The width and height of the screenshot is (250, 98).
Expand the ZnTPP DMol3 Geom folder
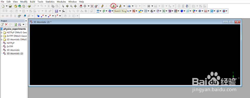1,36
